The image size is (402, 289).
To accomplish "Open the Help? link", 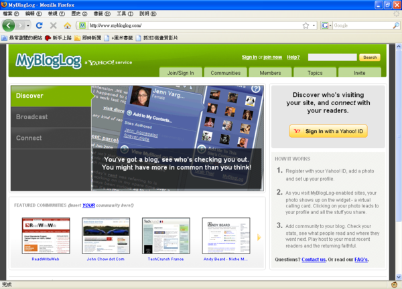I will pos(293,57).
